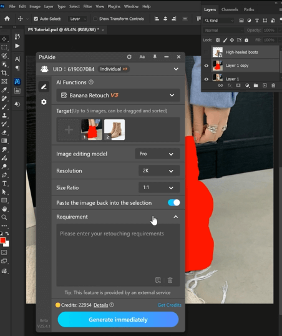Viewport: 282px width, 336px height.
Task: Show AI Functions info icon
Action: (x=91, y=82)
